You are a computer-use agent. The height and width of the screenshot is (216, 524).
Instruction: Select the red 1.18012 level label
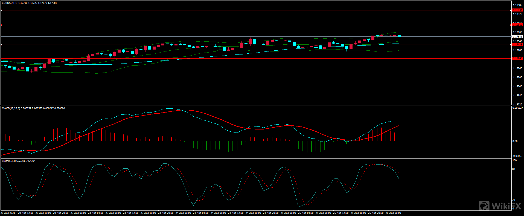click(517, 25)
